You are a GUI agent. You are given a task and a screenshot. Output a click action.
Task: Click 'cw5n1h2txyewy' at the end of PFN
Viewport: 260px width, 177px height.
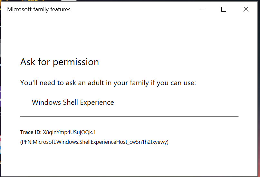151,142
